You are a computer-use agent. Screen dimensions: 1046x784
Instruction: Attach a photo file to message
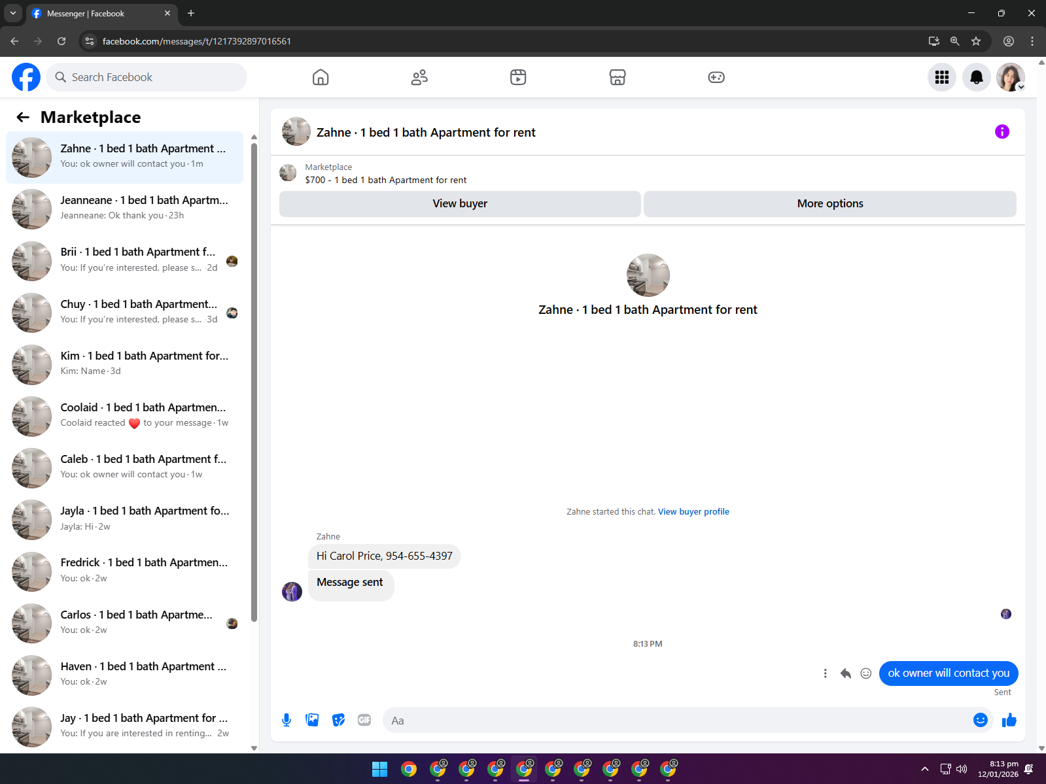(313, 720)
